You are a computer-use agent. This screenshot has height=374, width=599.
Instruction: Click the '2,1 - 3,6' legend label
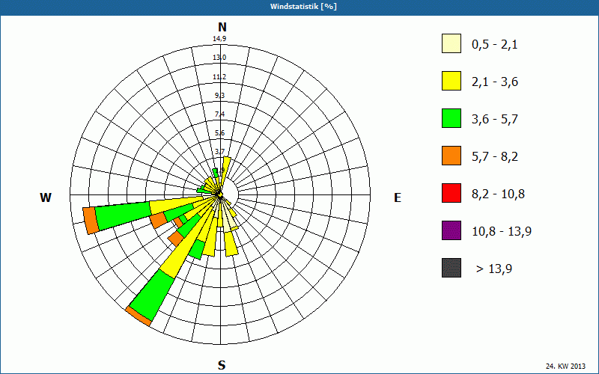pyautogui.click(x=495, y=82)
